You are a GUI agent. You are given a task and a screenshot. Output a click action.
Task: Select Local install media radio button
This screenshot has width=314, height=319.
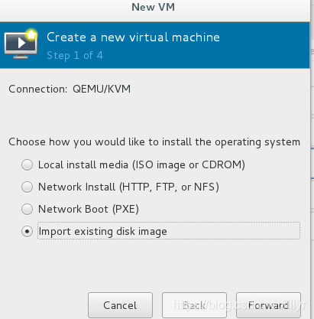(x=27, y=164)
